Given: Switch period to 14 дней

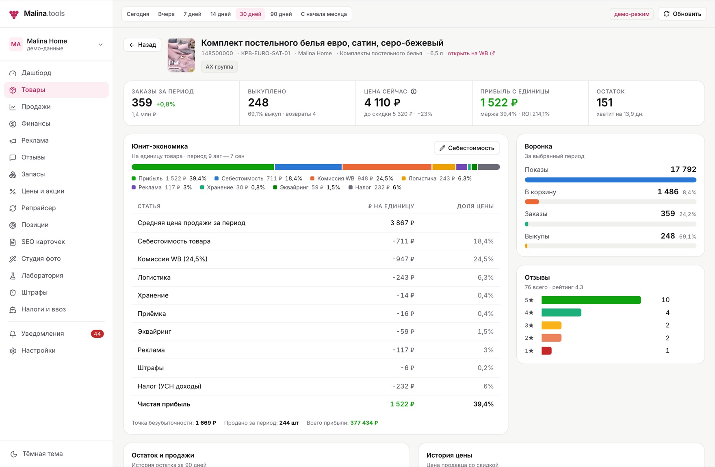Looking at the screenshot, I should [x=221, y=14].
